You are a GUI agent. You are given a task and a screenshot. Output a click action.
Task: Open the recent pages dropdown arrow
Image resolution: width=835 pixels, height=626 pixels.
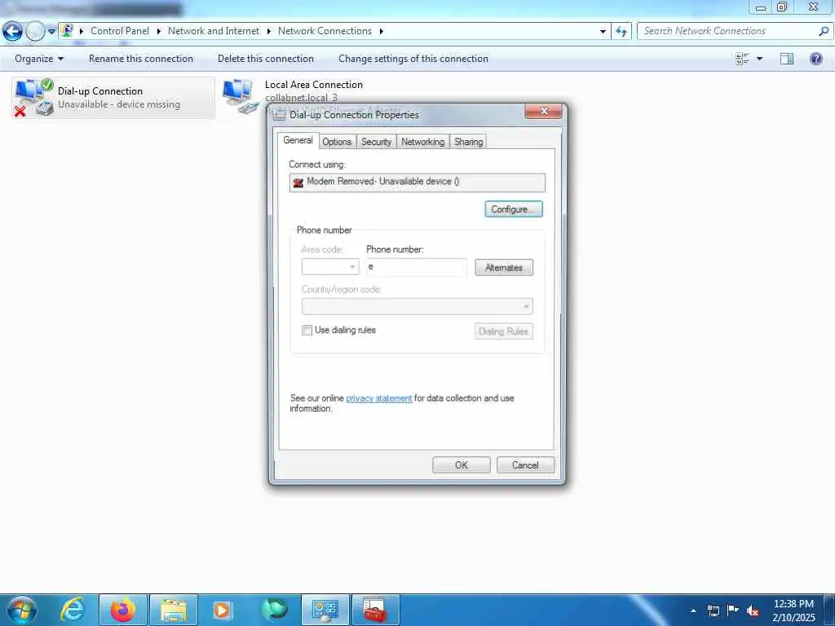51,32
